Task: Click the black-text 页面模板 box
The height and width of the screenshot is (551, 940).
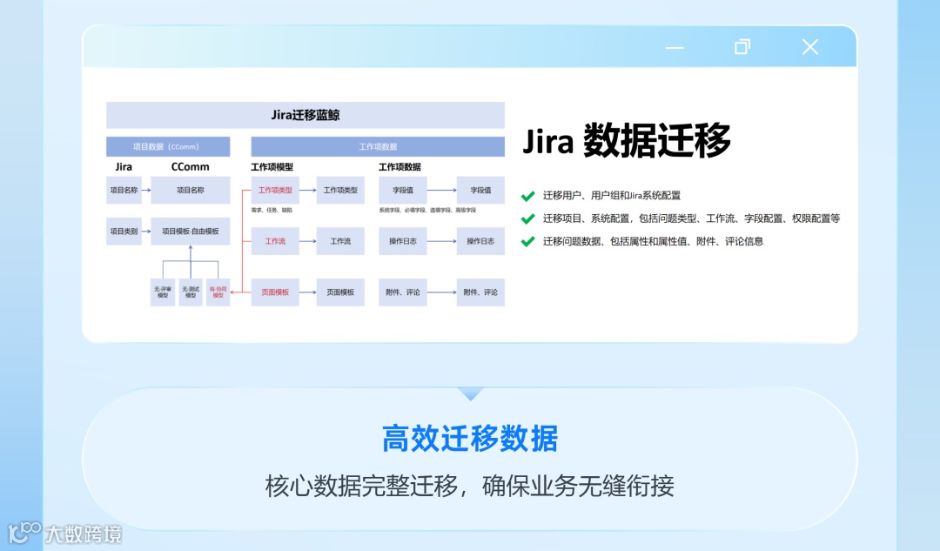Action: click(x=340, y=292)
